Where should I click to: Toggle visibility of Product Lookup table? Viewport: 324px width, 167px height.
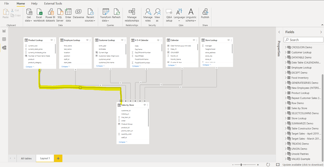[x=52, y=40]
